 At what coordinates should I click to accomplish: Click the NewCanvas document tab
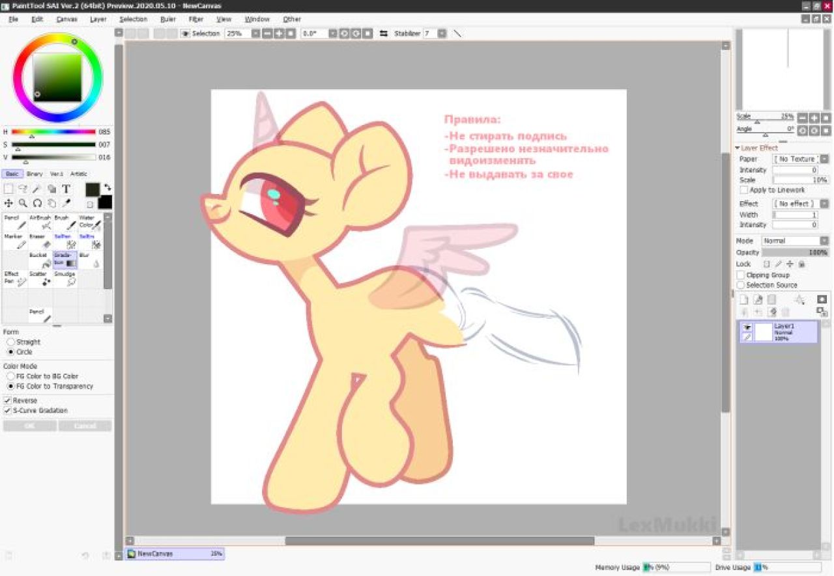pos(175,554)
